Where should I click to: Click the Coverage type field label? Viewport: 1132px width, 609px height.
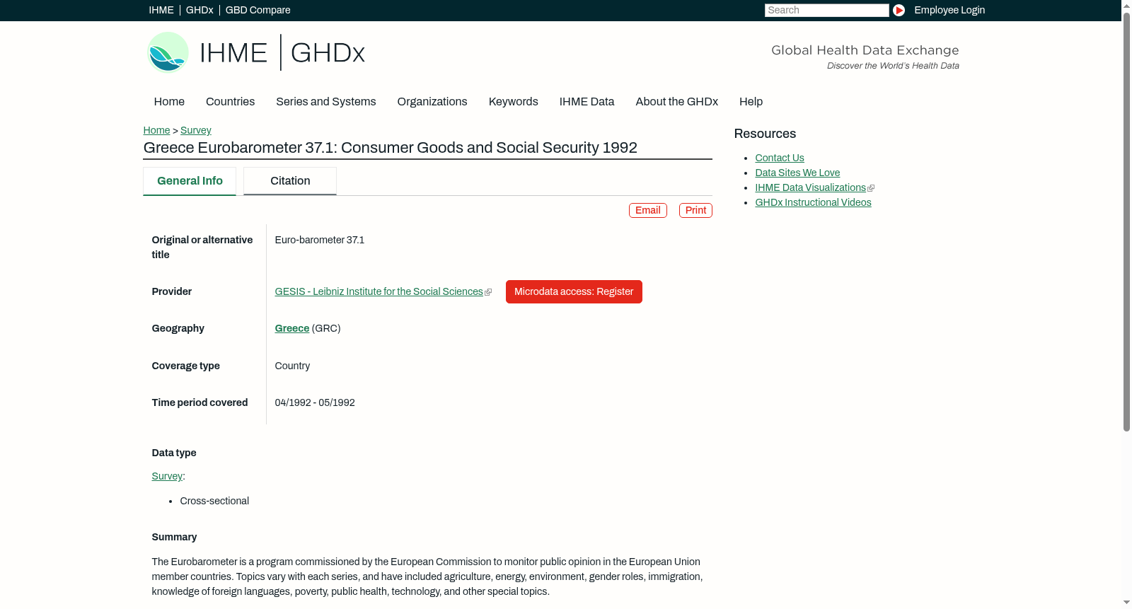click(186, 366)
